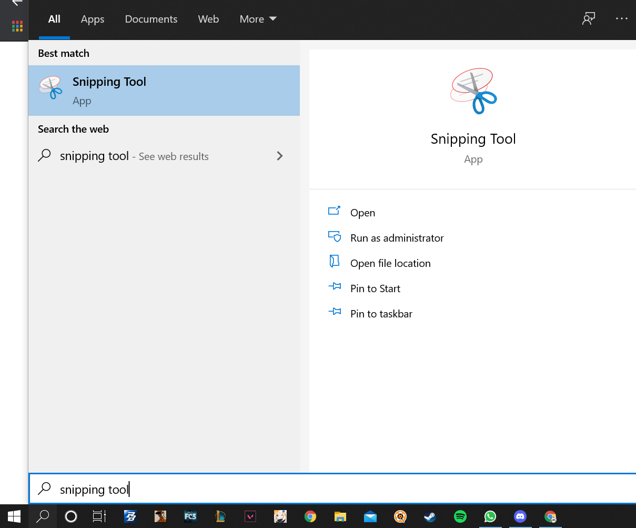Open Discord from the taskbar
This screenshot has width=636, height=528.
click(520, 516)
